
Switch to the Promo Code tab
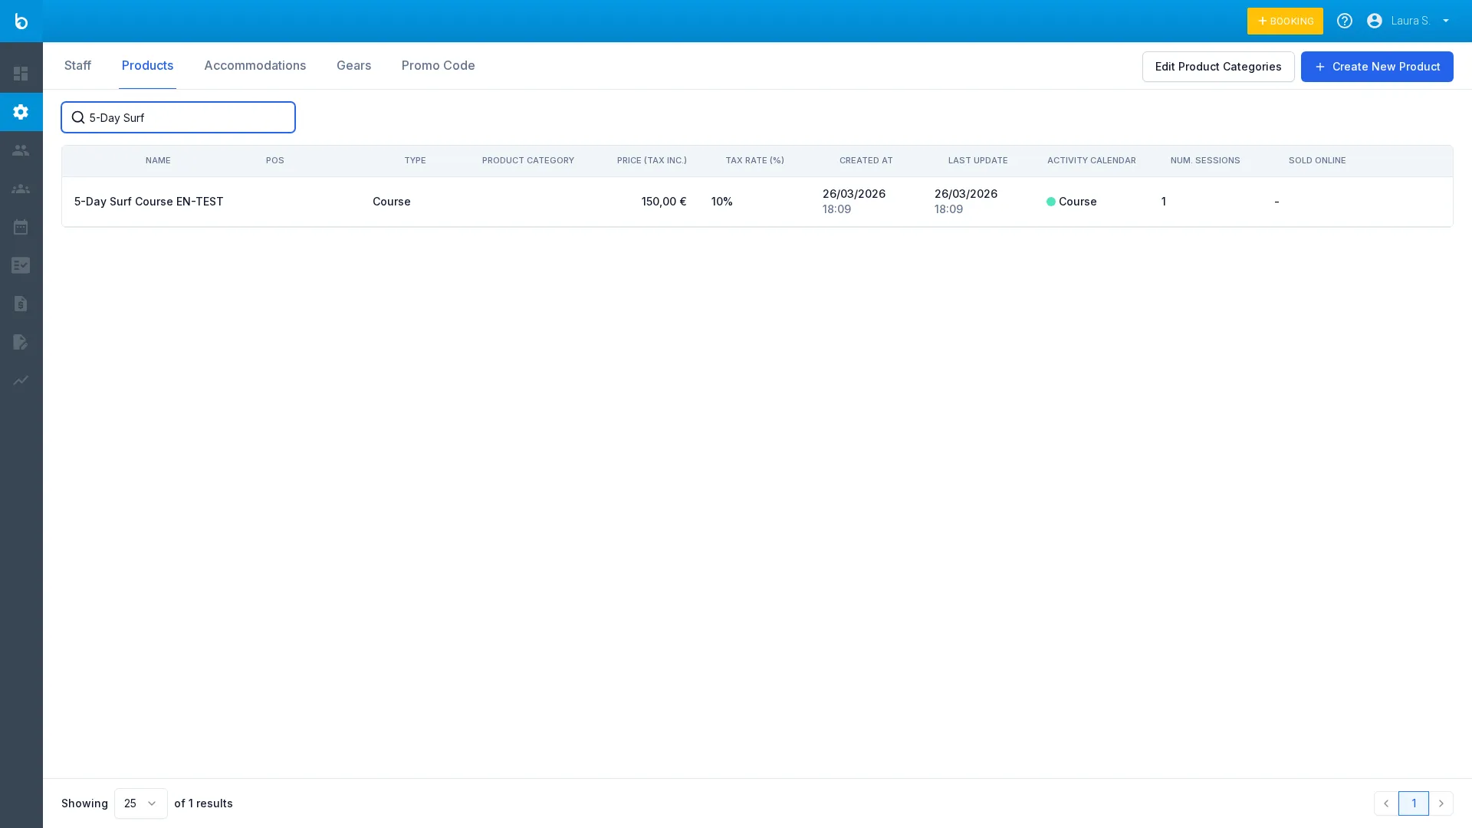pyautogui.click(x=438, y=66)
